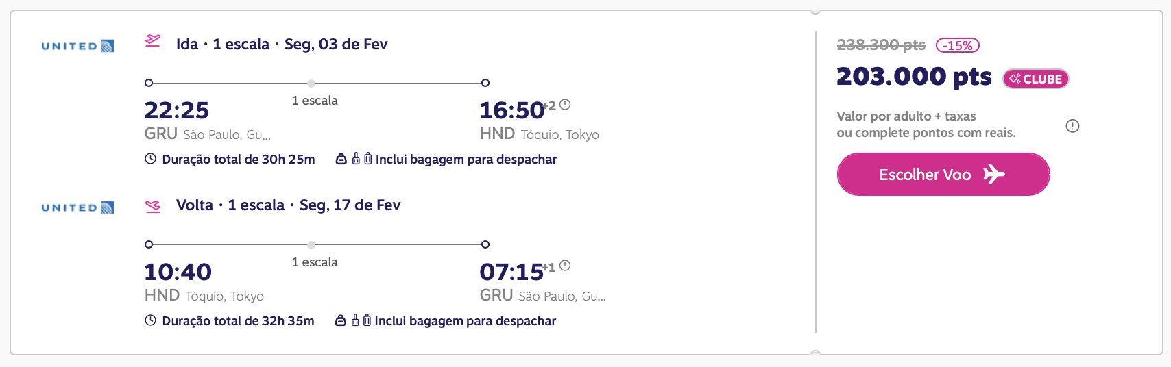The height and width of the screenshot is (367, 1171).
Task: Click the stopover dot on the outbound timeline
Action: point(311,83)
